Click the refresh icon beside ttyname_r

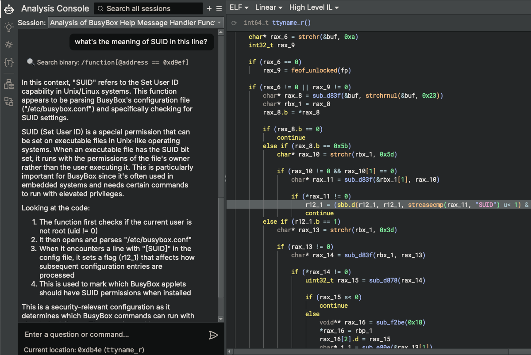pyautogui.click(x=234, y=23)
